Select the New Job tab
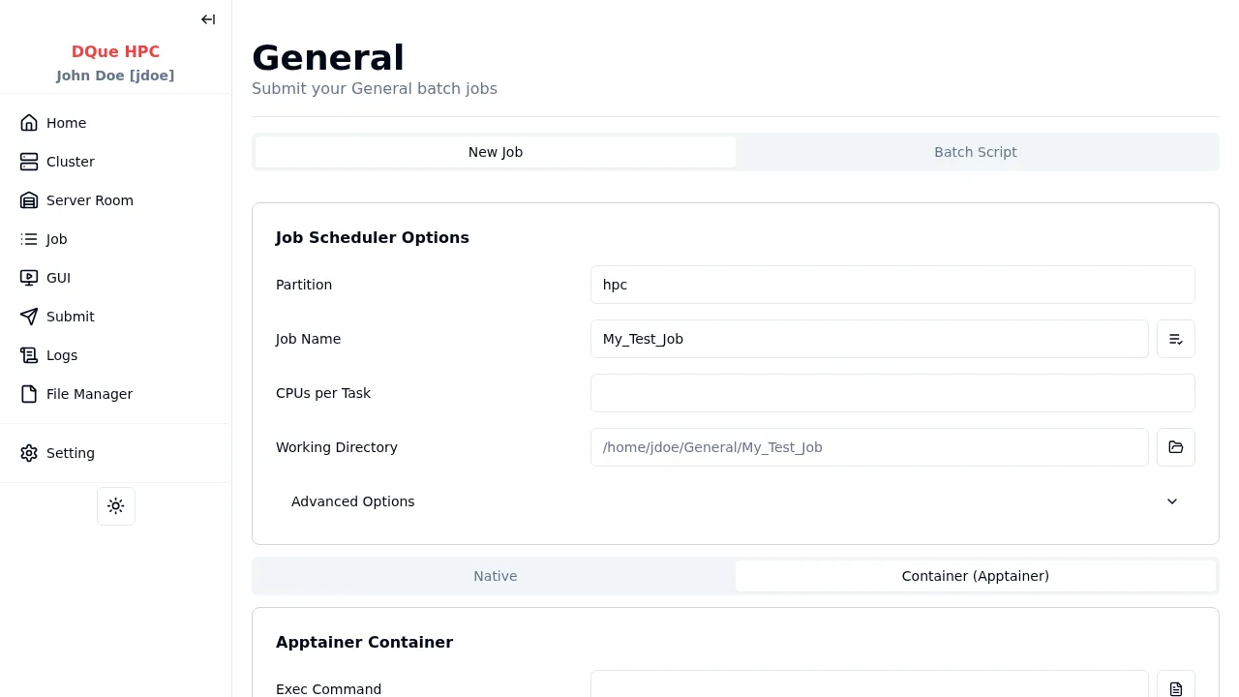 (496, 152)
